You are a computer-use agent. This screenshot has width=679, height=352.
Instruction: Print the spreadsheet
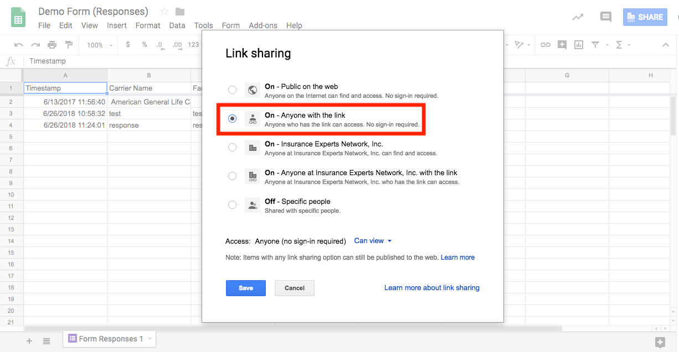pyautogui.click(x=52, y=45)
